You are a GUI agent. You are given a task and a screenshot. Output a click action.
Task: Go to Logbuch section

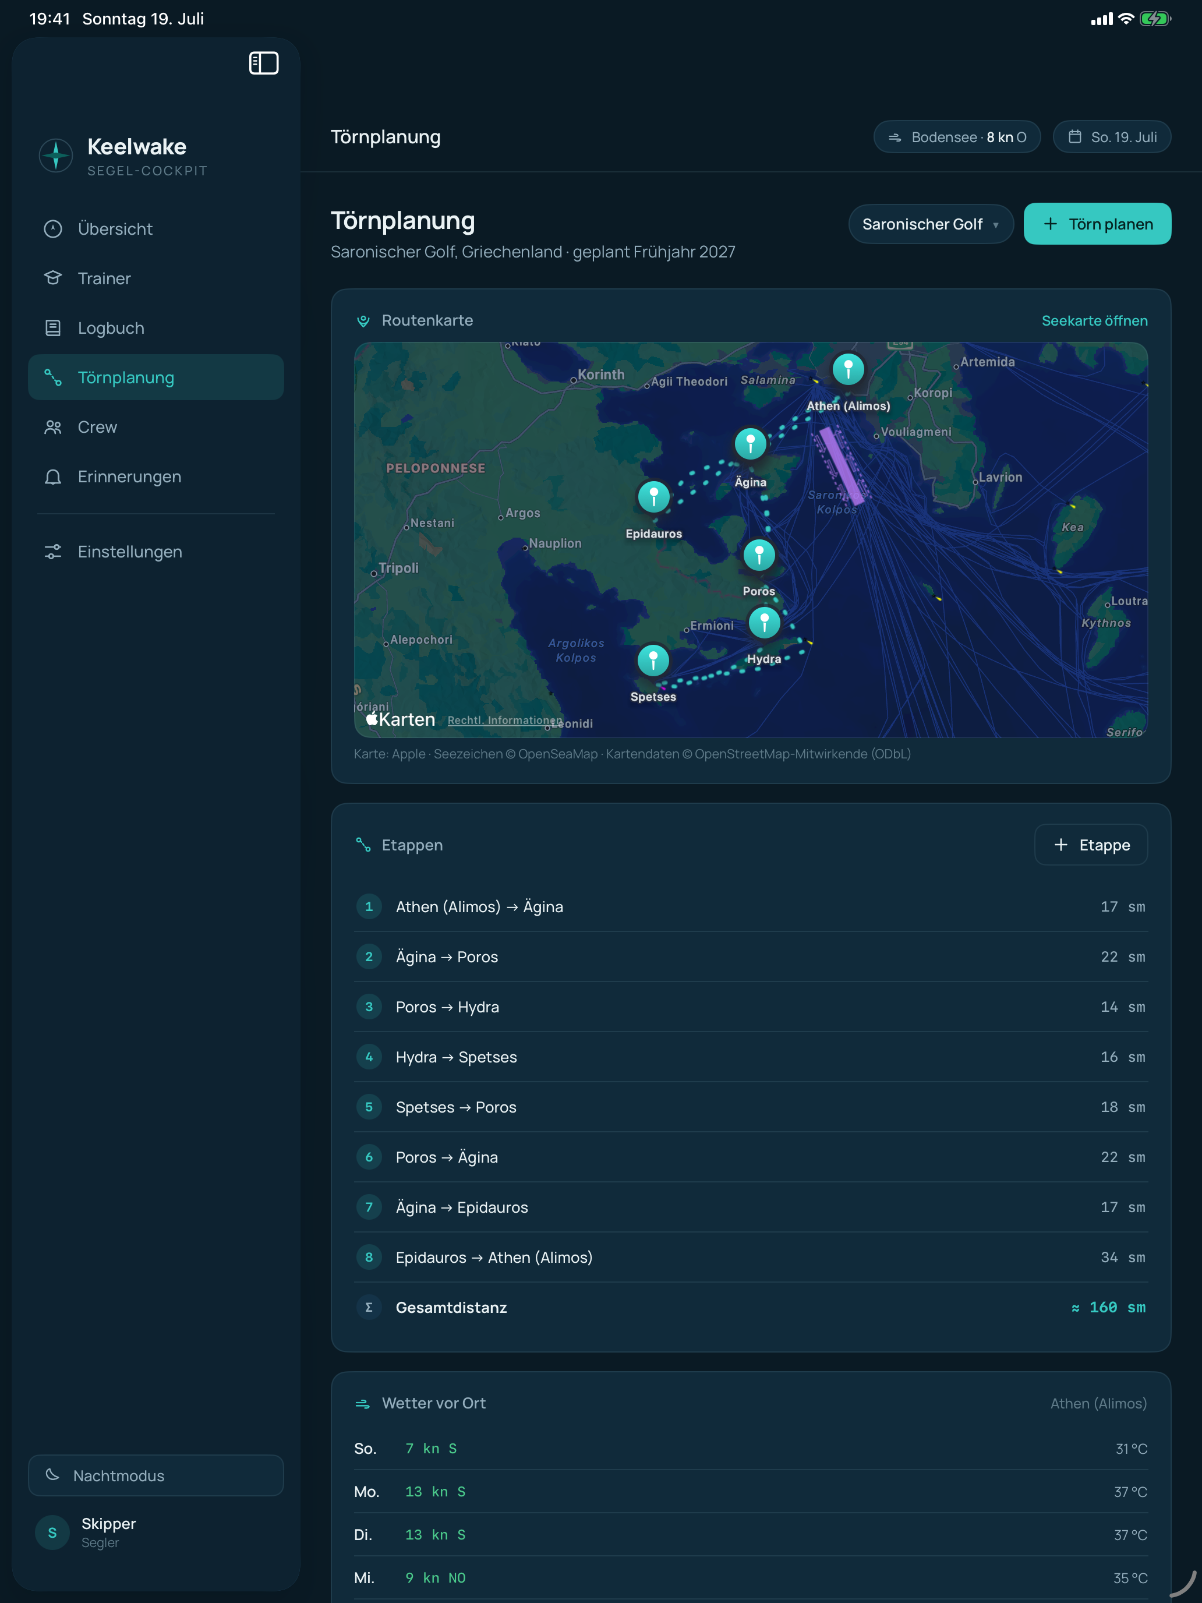coord(155,329)
